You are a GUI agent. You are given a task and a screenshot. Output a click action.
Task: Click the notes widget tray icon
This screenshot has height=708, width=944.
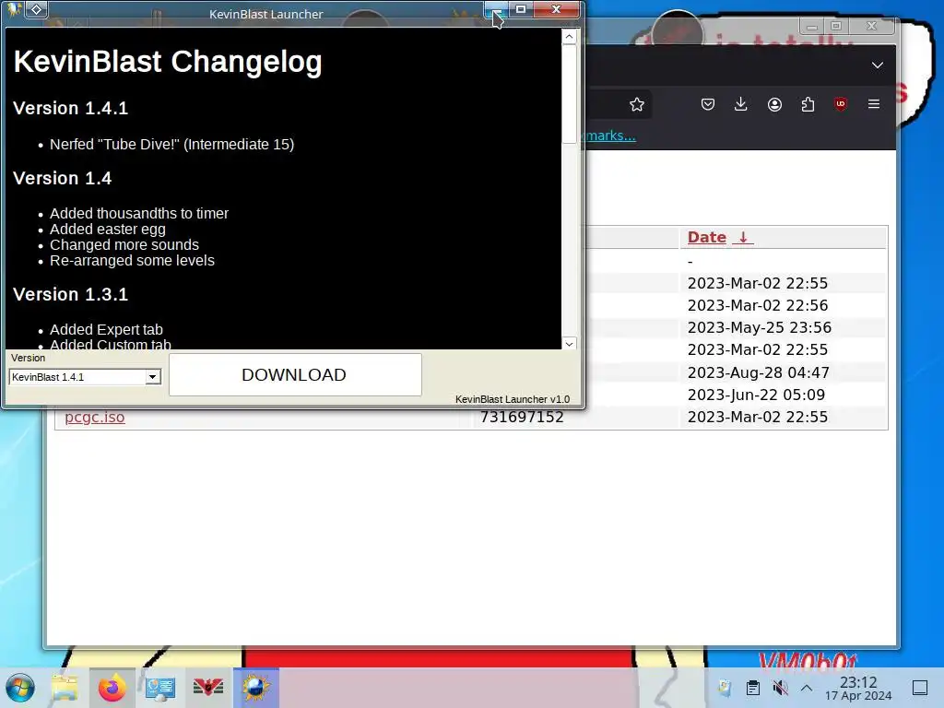coord(725,688)
